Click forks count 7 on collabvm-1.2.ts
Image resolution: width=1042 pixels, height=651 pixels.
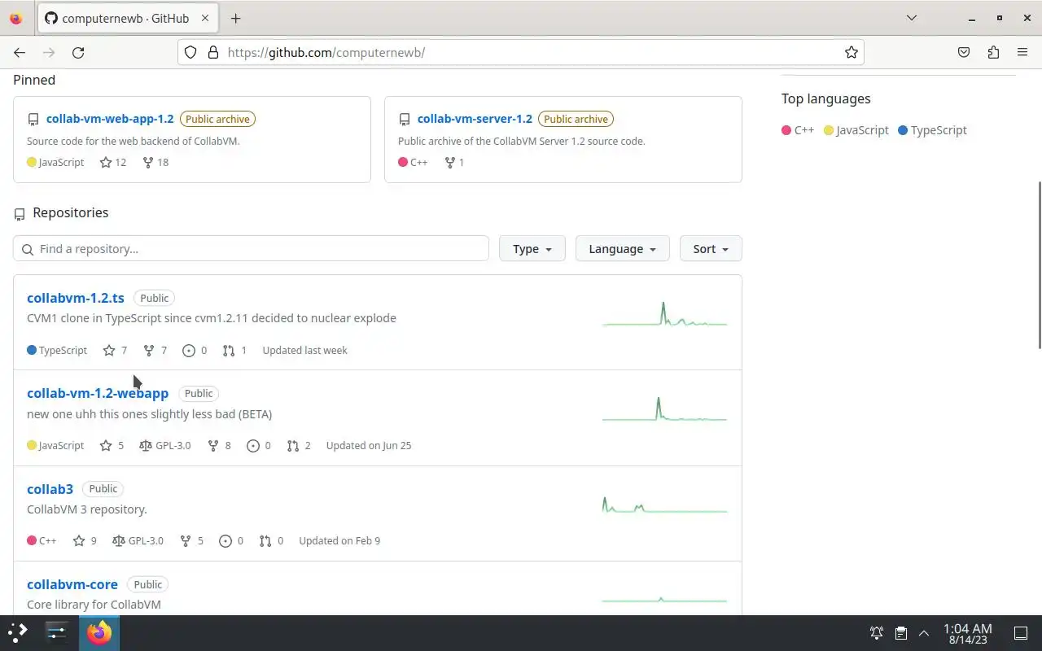click(x=155, y=350)
